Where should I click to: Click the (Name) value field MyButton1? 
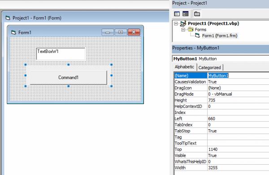click(239, 75)
